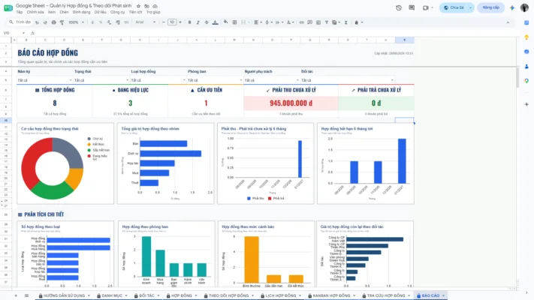Click the font size input field
The image size is (534, 300).
point(172,22)
